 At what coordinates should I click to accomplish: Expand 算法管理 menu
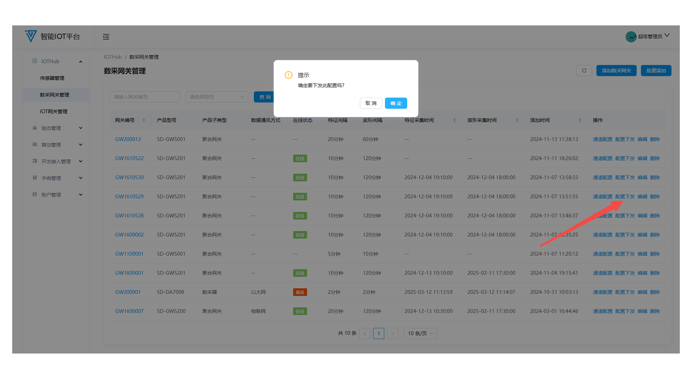point(56,145)
